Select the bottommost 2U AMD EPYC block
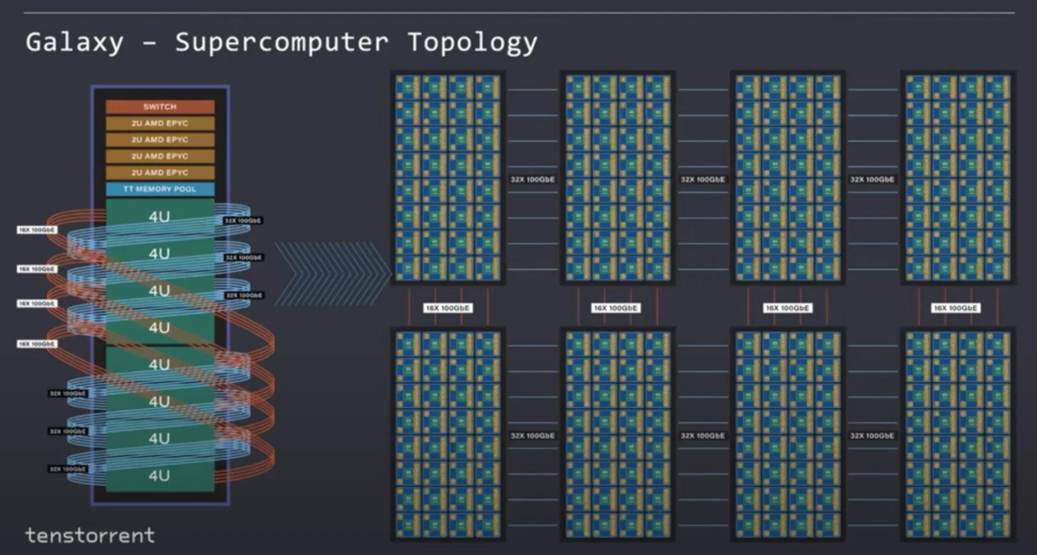Screen dimensions: 1037x555 (160, 172)
